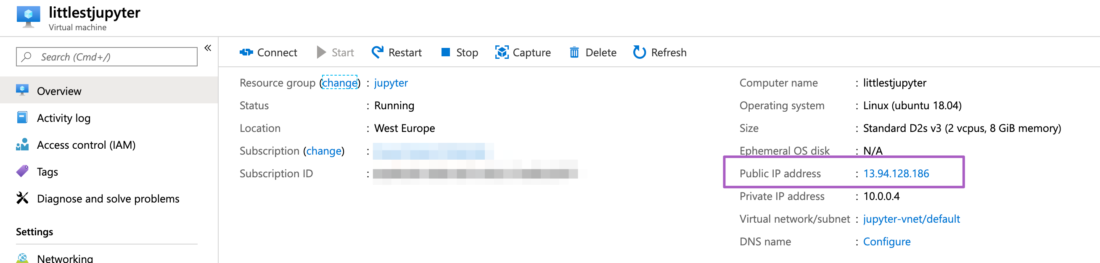The height and width of the screenshot is (263, 1100).
Task: Click the Tags label icon in sidebar
Action: coord(23,172)
